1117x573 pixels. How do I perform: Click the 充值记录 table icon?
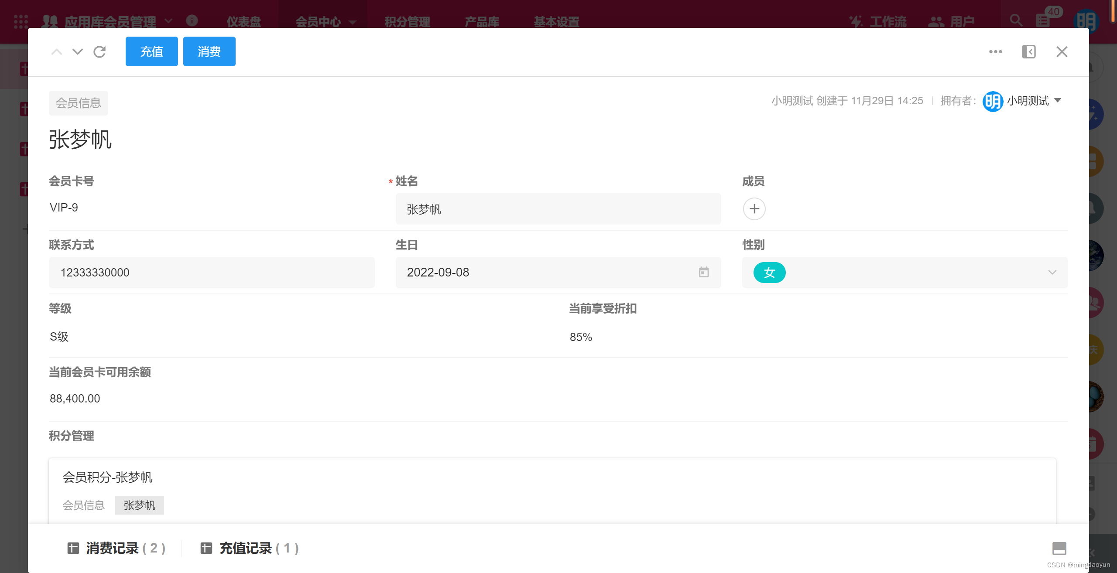206,548
